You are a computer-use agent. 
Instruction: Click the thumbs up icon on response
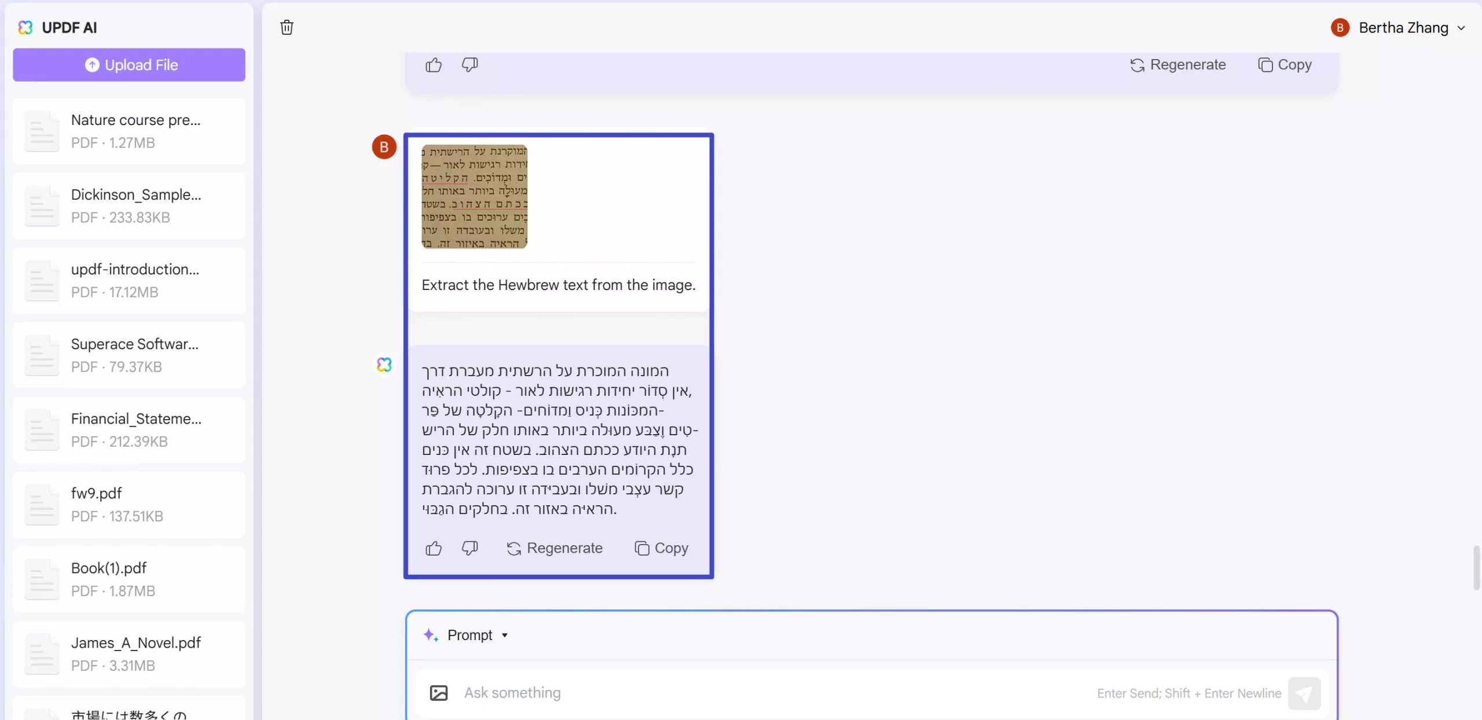pos(434,547)
